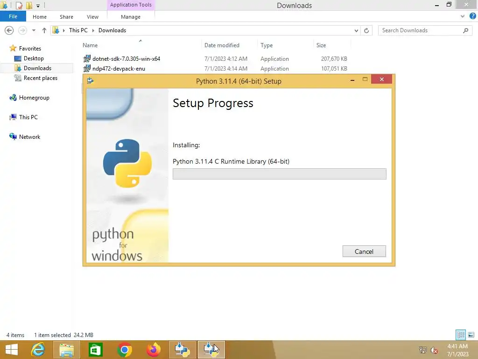Select the ndp472-devpack-enu file
478x359 pixels.
tap(119, 69)
